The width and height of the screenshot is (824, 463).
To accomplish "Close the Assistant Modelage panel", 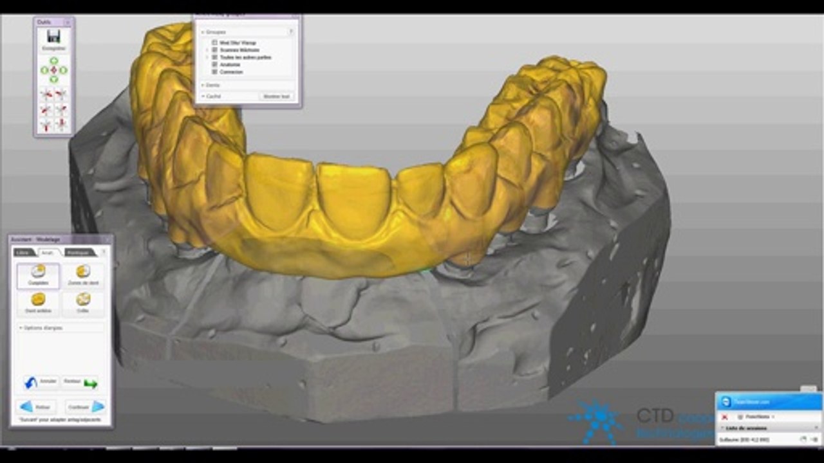I will [107, 239].
